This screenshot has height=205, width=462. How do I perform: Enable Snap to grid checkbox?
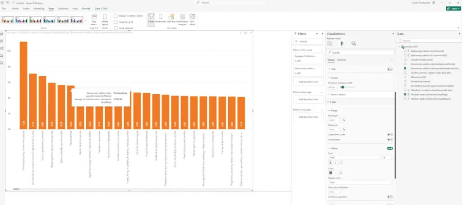tap(116, 22)
